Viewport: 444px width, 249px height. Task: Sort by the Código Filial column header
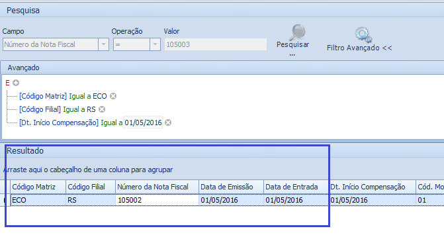(x=91, y=187)
